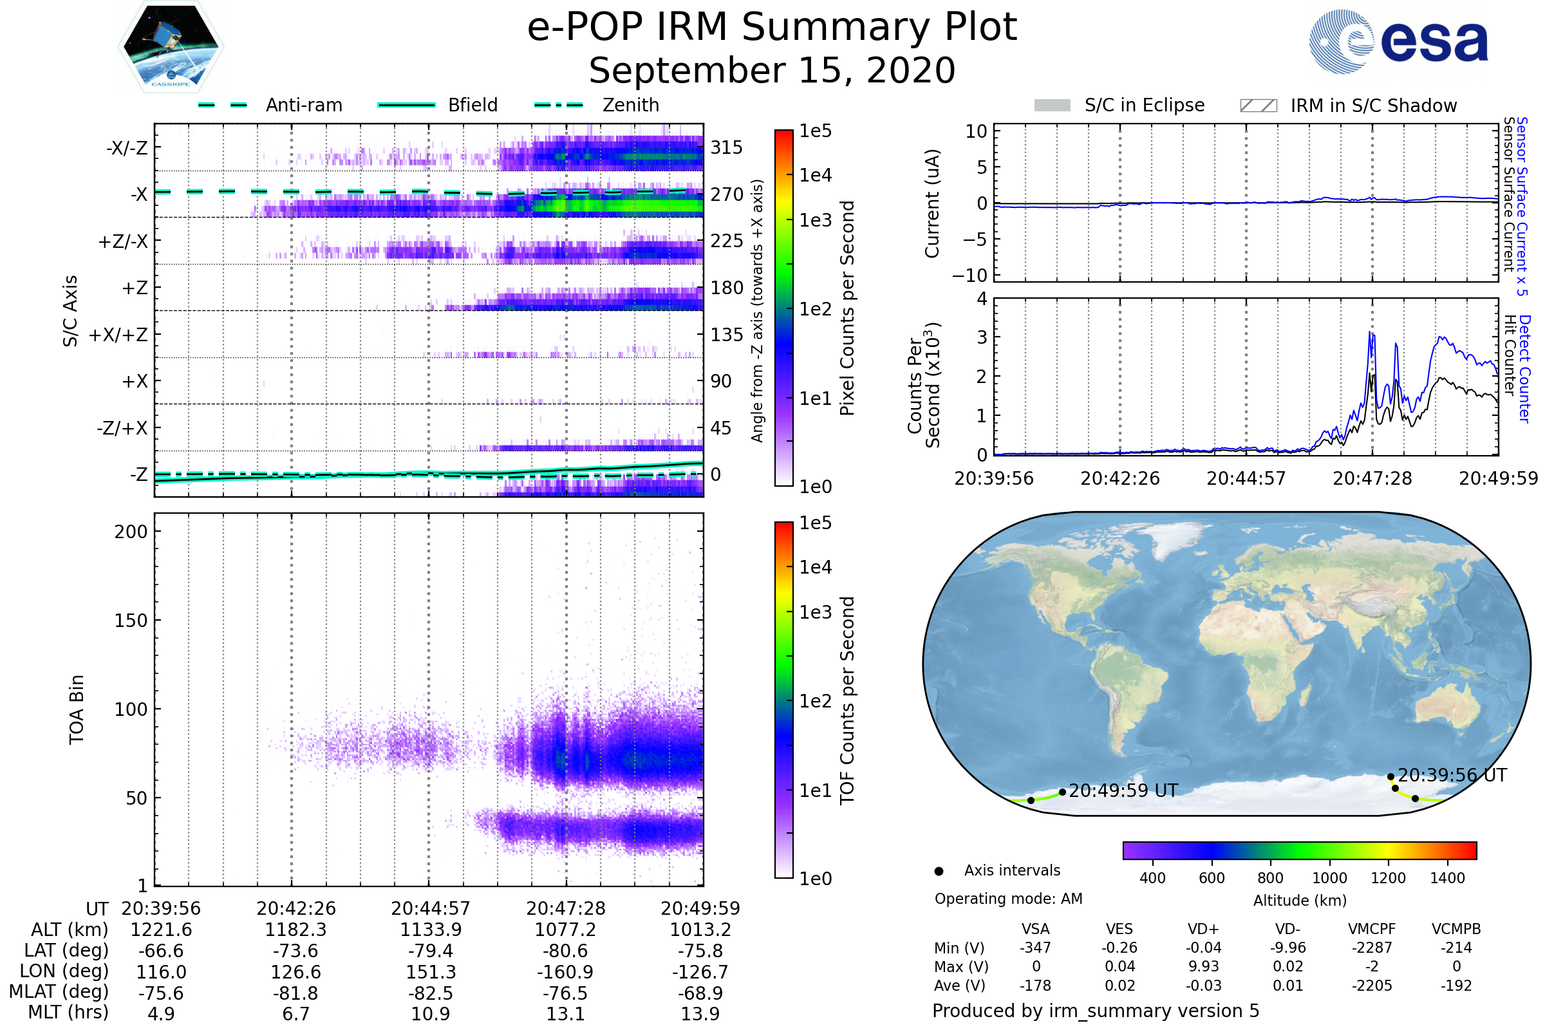The image size is (1545, 1030).
Task: Click the VSA voltage column header
Action: point(1035,929)
